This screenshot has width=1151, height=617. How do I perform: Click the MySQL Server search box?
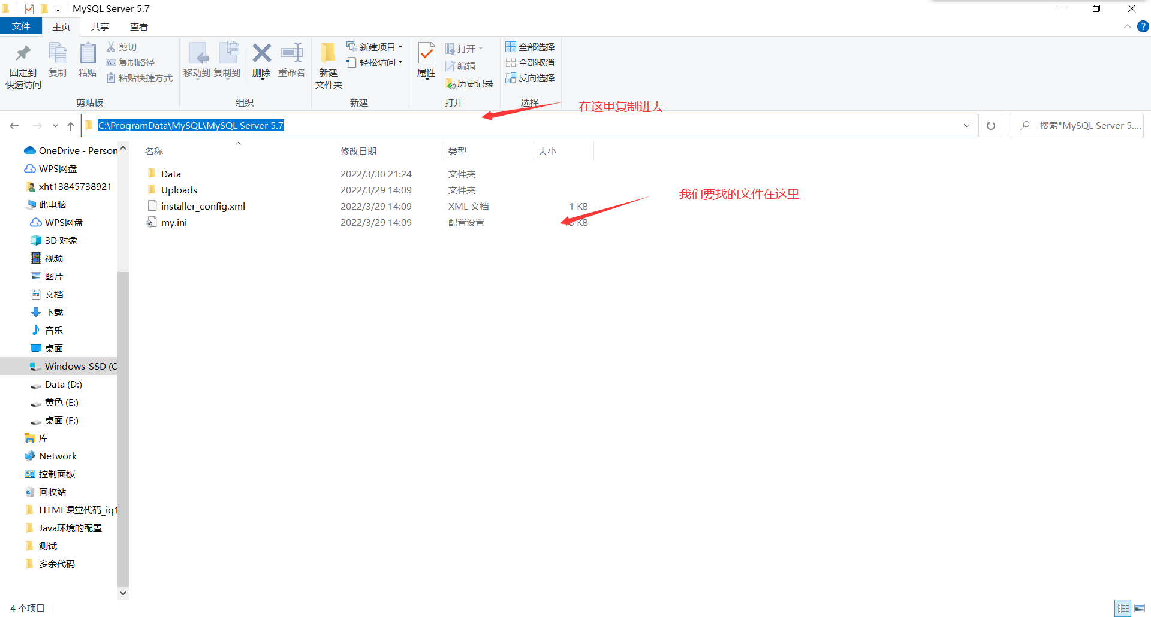(x=1077, y=125)
